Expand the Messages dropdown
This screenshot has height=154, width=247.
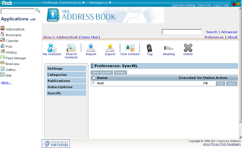(100, 2)
